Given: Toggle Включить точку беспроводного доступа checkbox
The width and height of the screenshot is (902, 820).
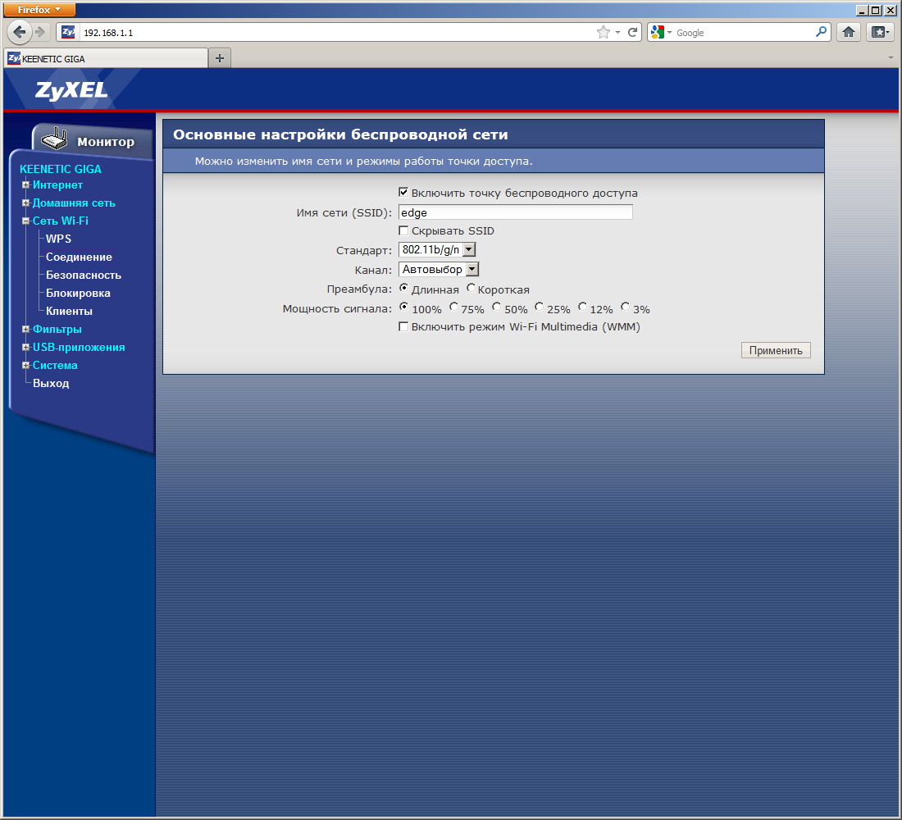Looking at the screenshot, I should (x=403, y=192).
